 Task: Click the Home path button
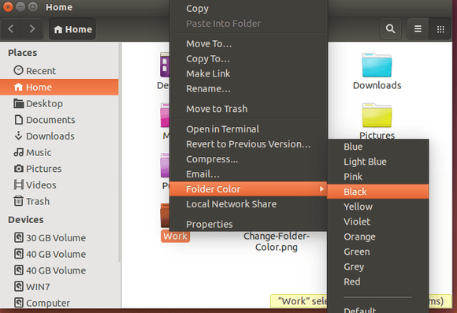[72, 29]
